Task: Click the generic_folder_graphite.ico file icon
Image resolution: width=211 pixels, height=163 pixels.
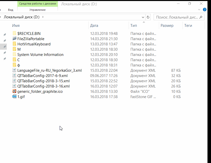Action: (14, 92)
